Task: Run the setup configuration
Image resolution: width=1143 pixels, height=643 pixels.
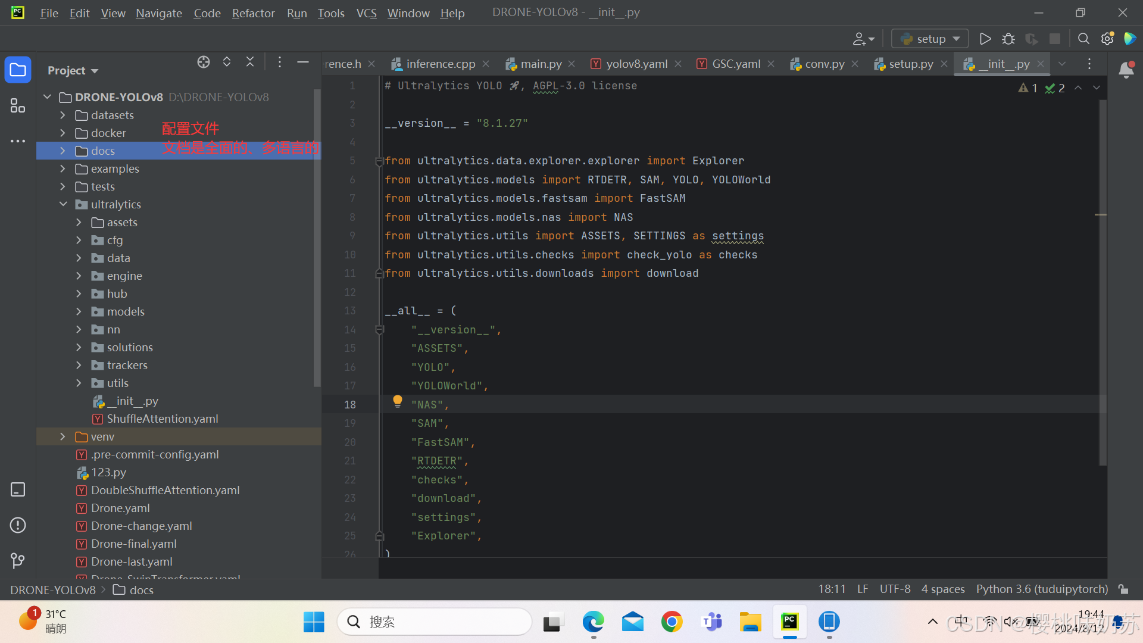Action: point(985,39)
